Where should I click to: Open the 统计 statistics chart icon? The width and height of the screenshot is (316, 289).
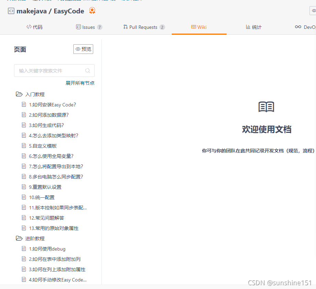248,26
